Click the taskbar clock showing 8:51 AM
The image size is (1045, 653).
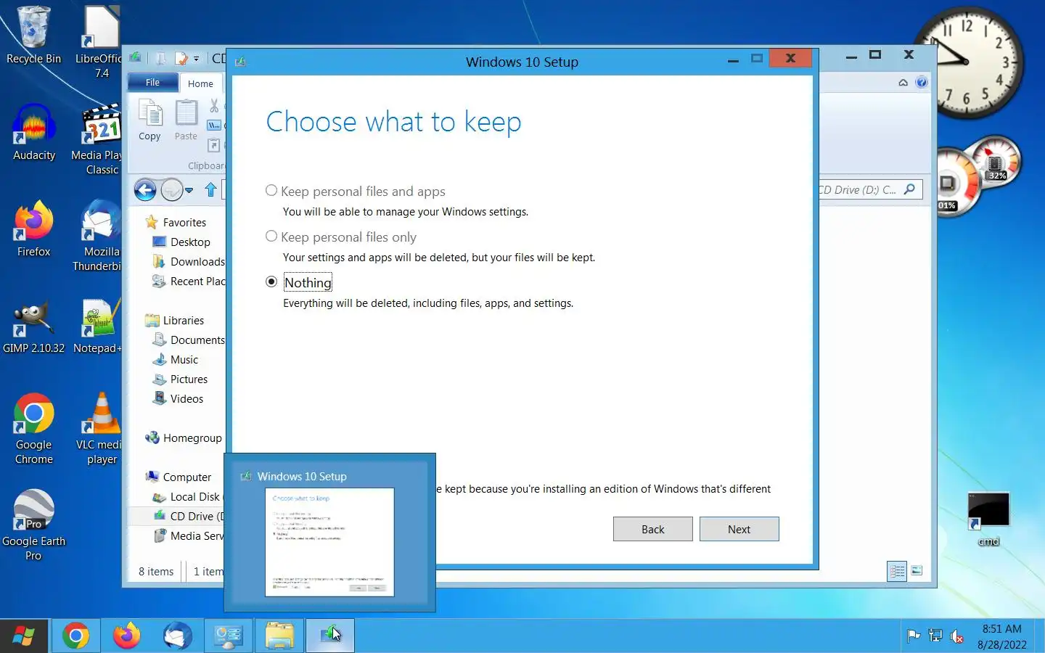pyautogui.click(x=1001, y=636)
